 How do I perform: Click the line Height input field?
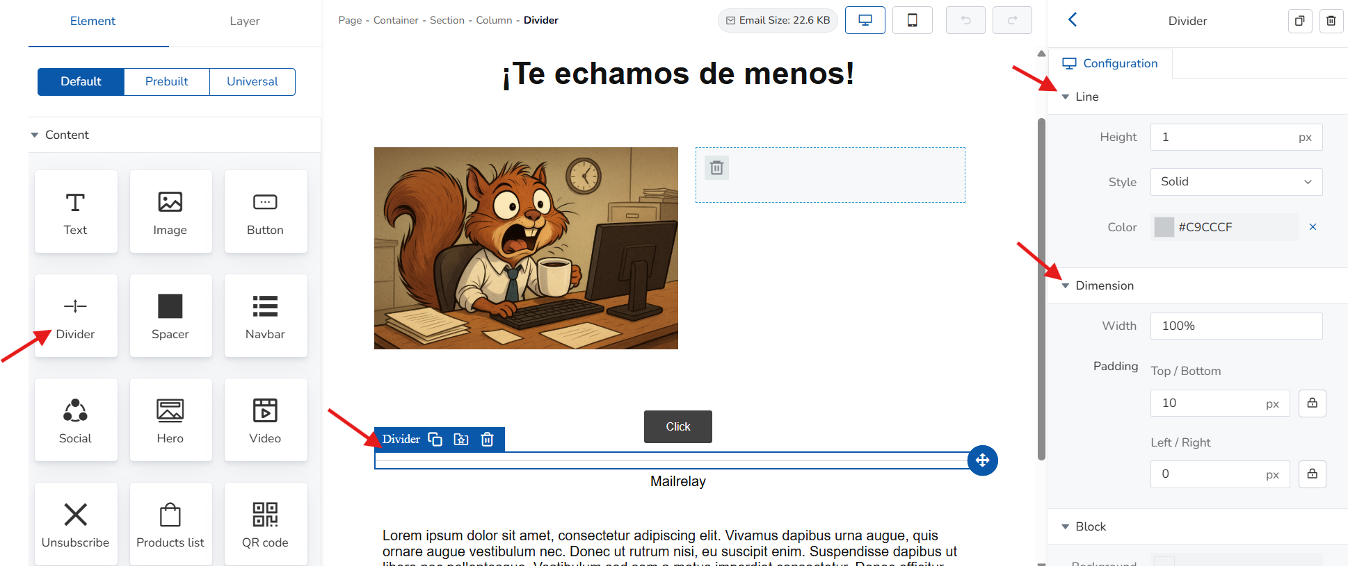(x=1237, y=138)
